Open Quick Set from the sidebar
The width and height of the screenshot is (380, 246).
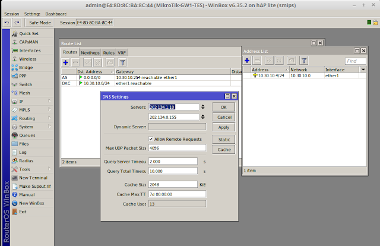point(28,33)
